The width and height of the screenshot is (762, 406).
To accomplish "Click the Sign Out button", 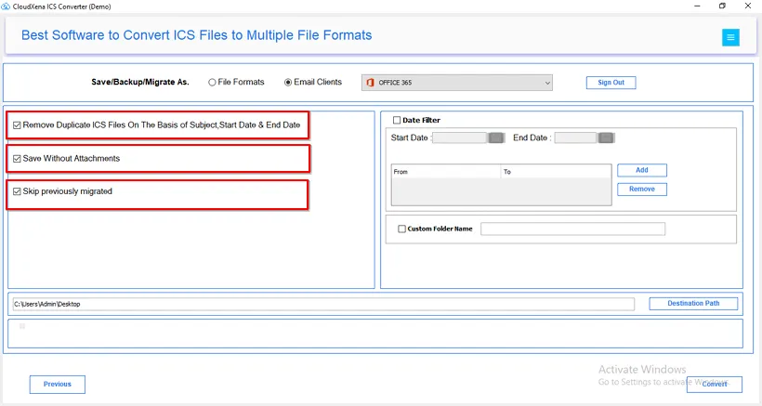I will click(x=611, y=83).
